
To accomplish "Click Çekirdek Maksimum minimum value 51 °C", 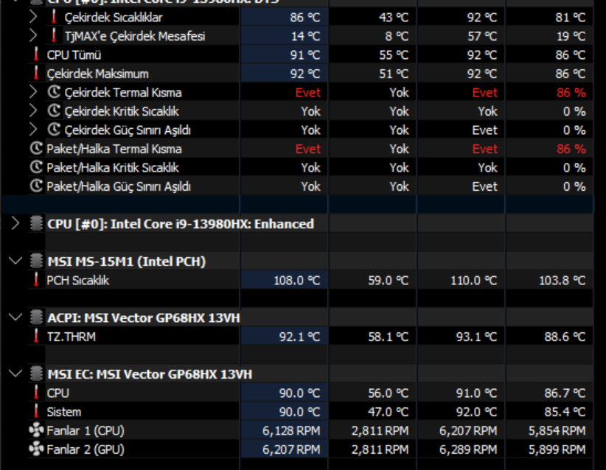I will click(x=394, y=74).
